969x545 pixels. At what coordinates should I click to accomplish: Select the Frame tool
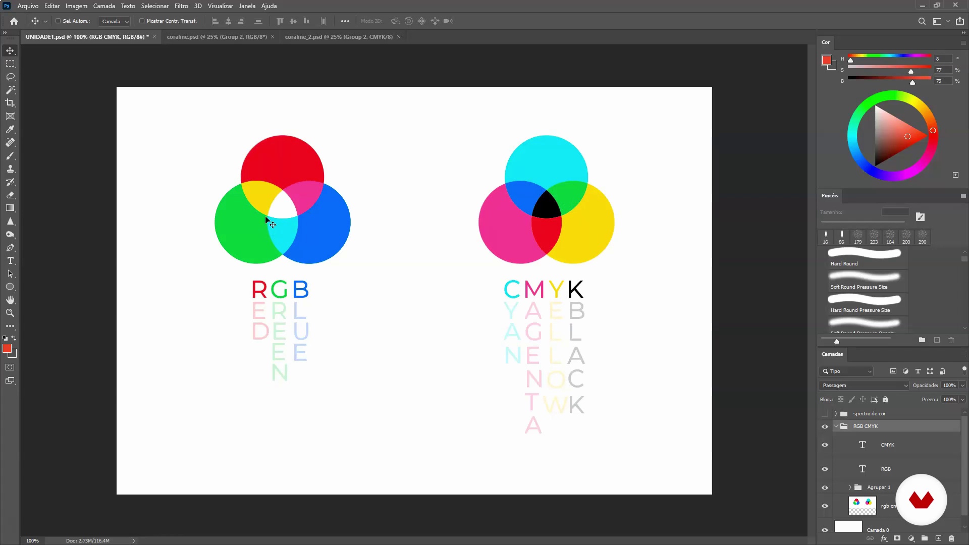click(10, 116)
